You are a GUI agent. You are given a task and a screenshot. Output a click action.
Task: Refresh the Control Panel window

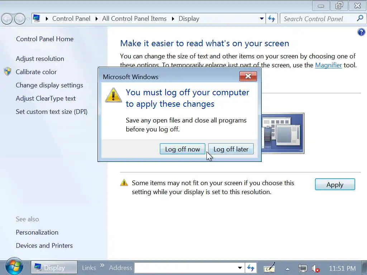272,19
